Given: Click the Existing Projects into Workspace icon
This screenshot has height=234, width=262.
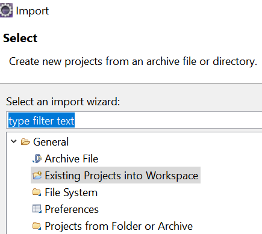Looking at the screenshot, I should [37, 175].
